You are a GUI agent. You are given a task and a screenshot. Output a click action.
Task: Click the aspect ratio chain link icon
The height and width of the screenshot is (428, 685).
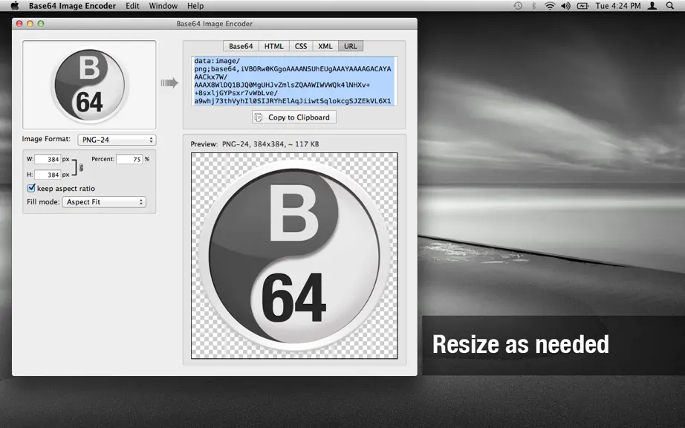[x=81, y=168]
